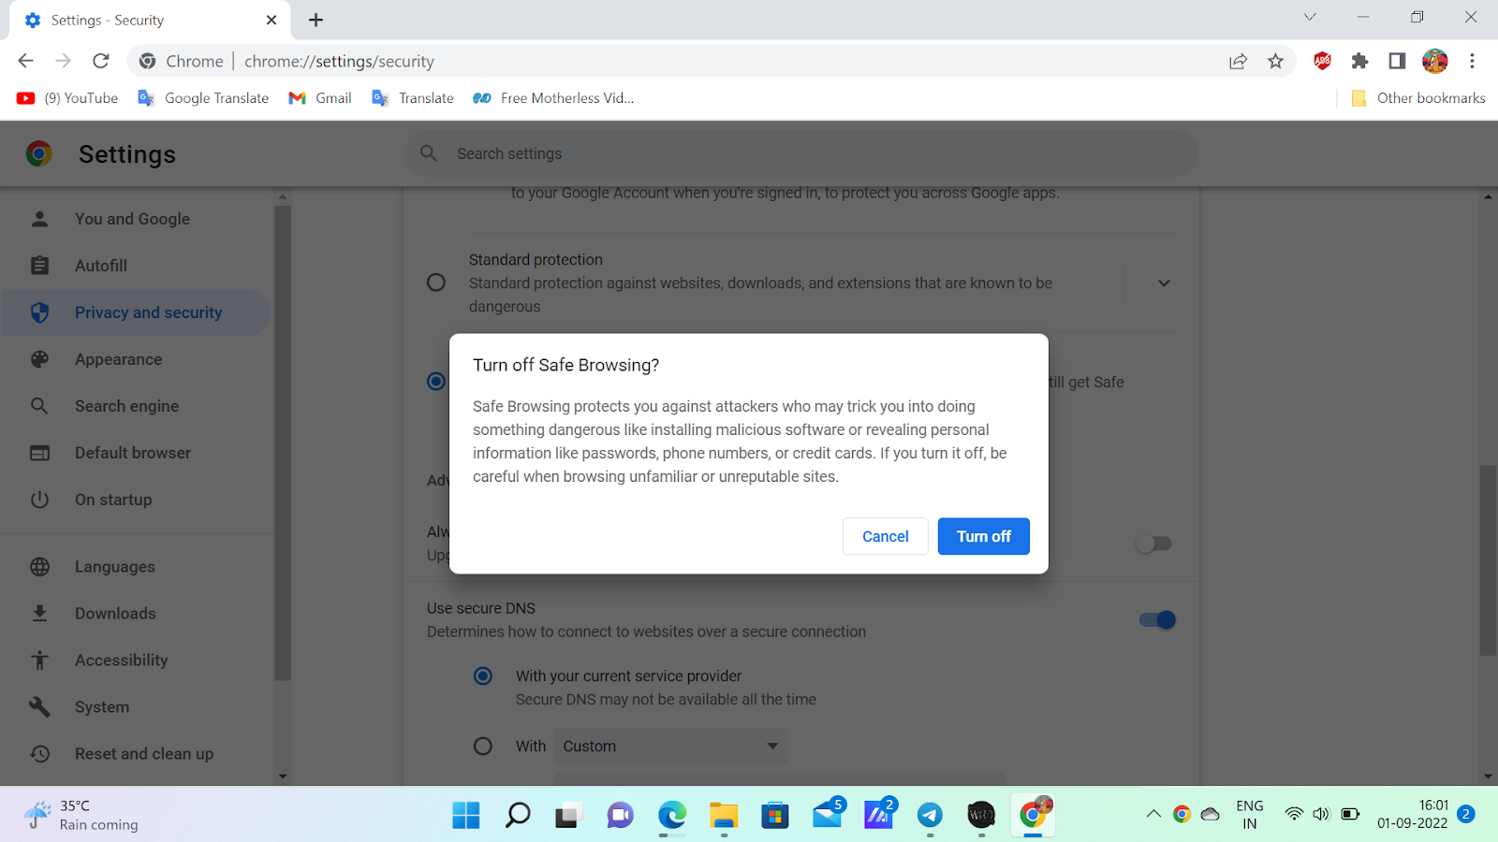Open the Other bookmarks folder
The height and width of the screenshot is (842, 1498).
(x=1418, y=98)
